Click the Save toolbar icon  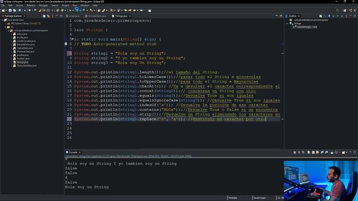click(10, 10)
